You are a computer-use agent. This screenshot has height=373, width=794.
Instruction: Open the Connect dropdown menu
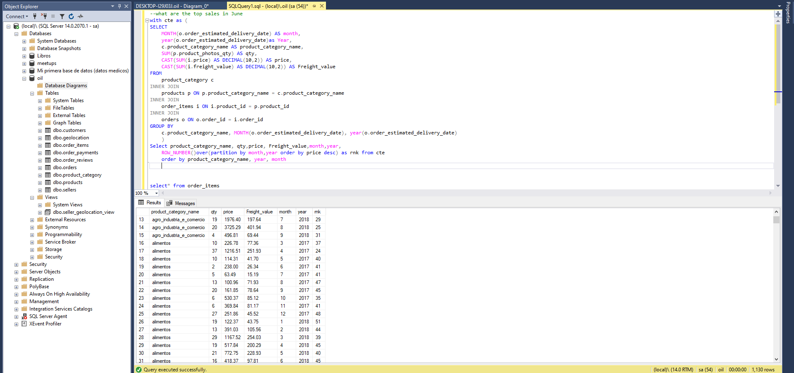17,17
